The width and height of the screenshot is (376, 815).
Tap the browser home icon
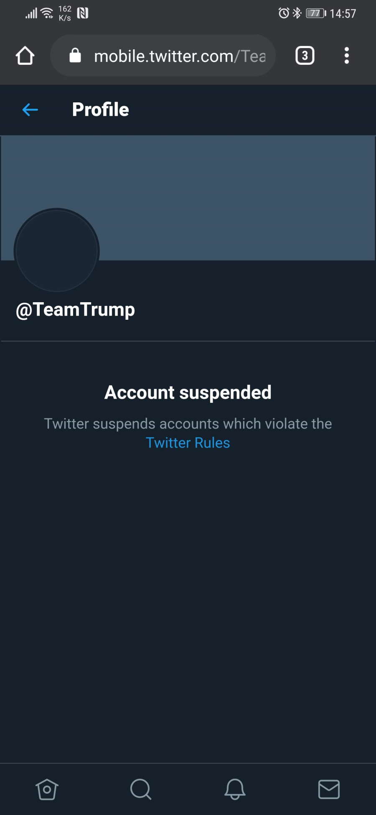[x=25, y=56]
